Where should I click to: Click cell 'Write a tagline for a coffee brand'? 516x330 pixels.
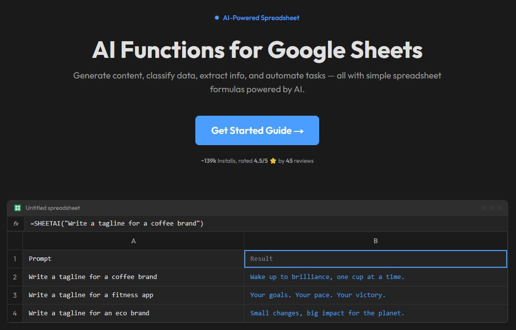click(x=133, y=277)
